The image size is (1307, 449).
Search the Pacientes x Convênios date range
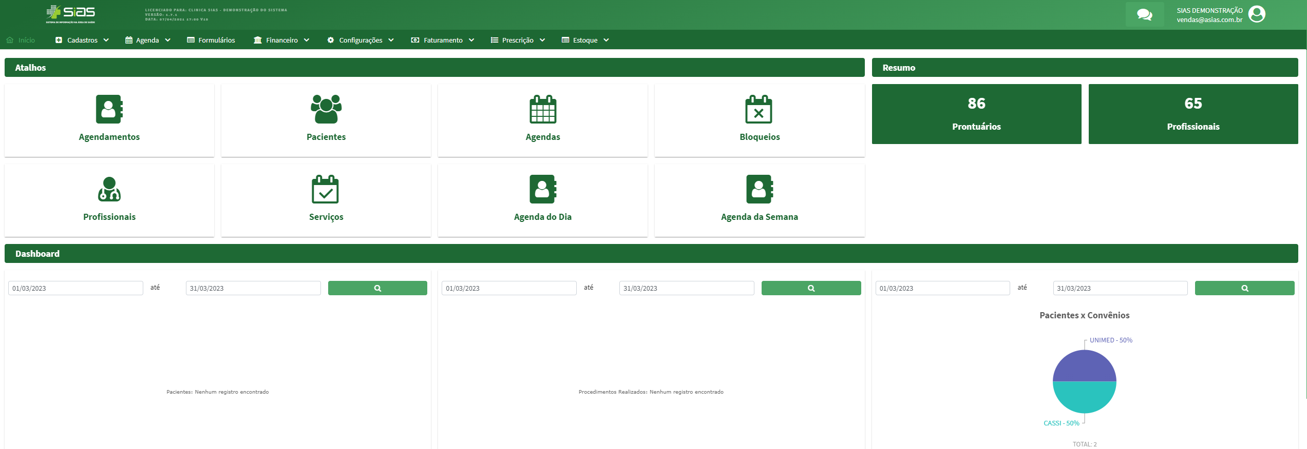(1244, 288)
